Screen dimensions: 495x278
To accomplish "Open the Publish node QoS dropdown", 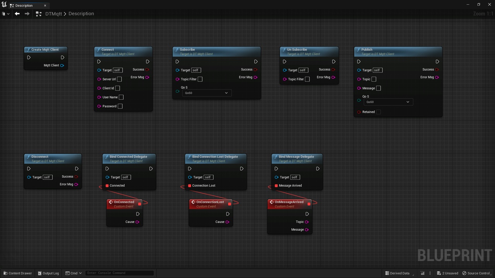I will coord(388,102).
